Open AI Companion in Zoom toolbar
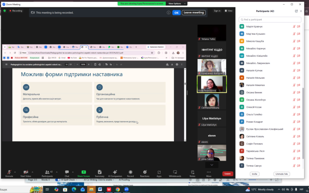This screenshot has width=309, height=193. pos(115,173)
